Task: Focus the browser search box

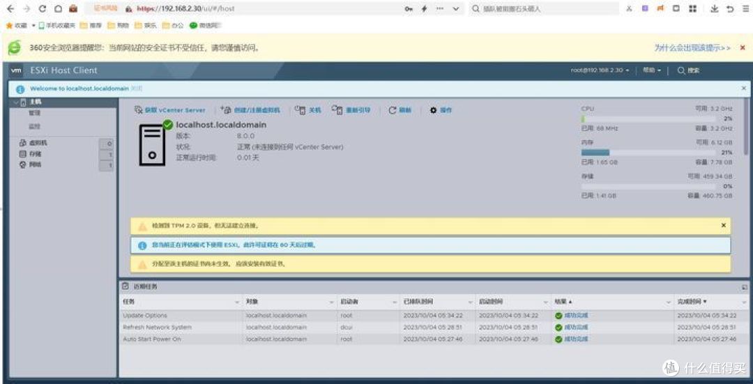Action: (x=544, y=8)
